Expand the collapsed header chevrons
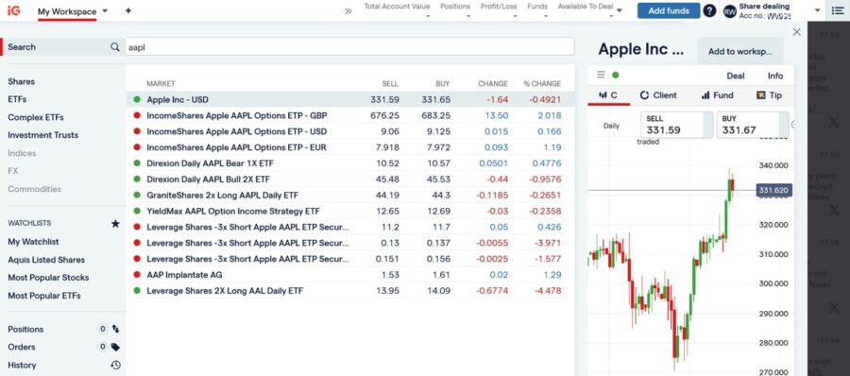Image resolution: width=850 pixels, height=376 pixels. tap(348, 10)
